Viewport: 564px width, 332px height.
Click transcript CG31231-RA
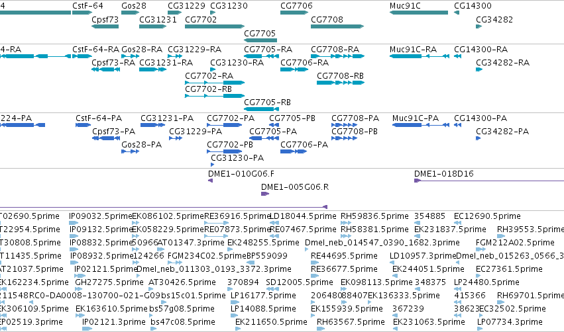pos(153,69)
